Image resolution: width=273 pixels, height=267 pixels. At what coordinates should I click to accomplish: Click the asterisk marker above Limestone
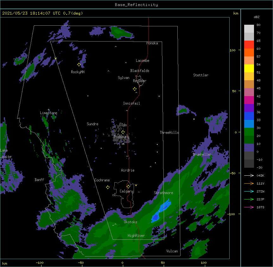(49, 110)
